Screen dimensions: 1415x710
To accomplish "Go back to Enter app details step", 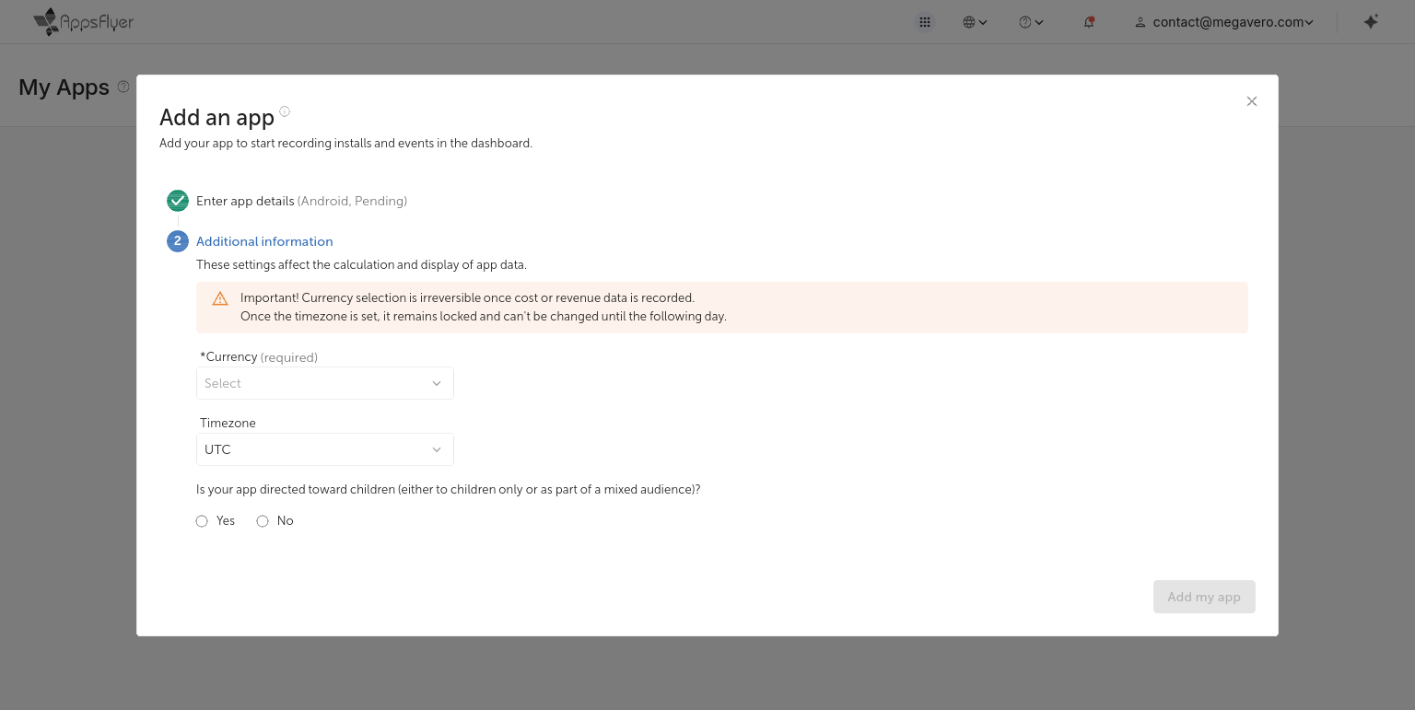I will click(245, 201).
